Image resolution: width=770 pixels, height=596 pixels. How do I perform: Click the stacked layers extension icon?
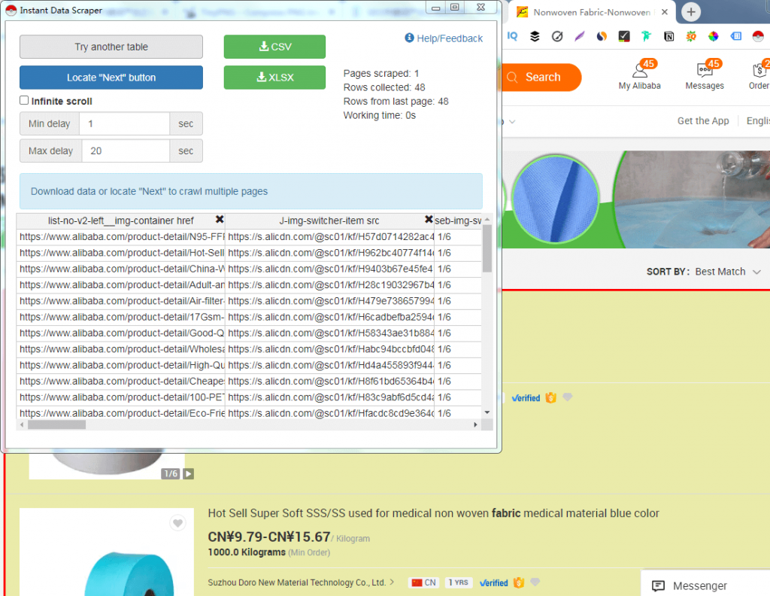coord(535,36)
